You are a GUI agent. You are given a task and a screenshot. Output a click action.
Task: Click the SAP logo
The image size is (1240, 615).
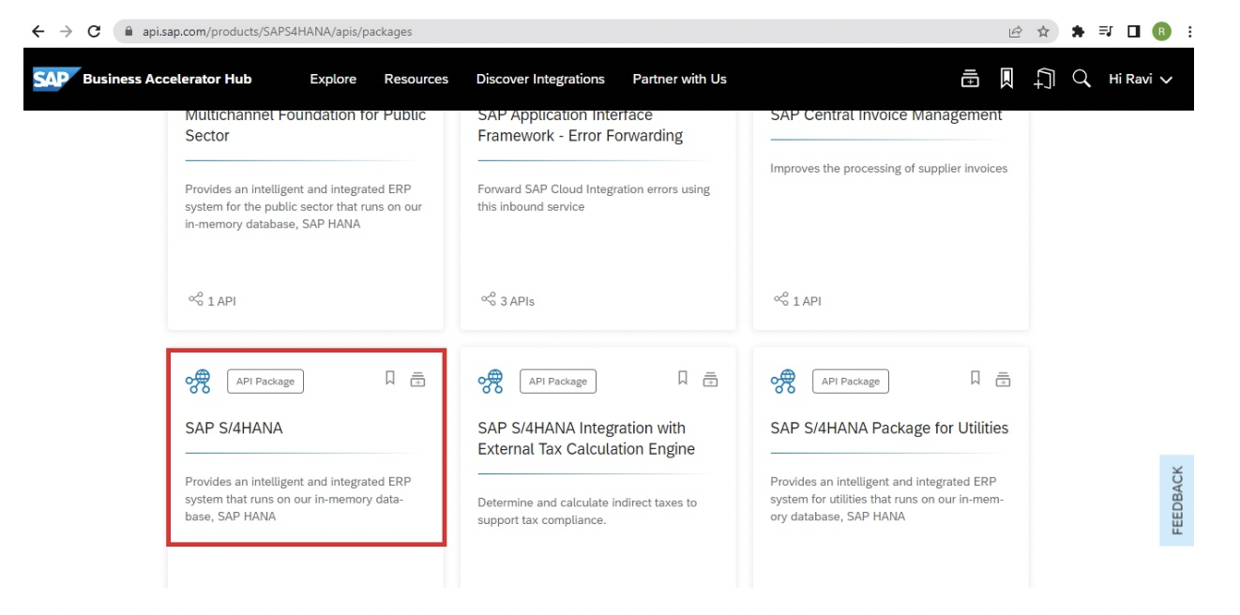51,79
